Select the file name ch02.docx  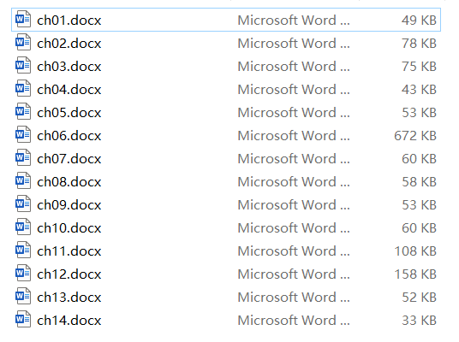tap(69, 44)
